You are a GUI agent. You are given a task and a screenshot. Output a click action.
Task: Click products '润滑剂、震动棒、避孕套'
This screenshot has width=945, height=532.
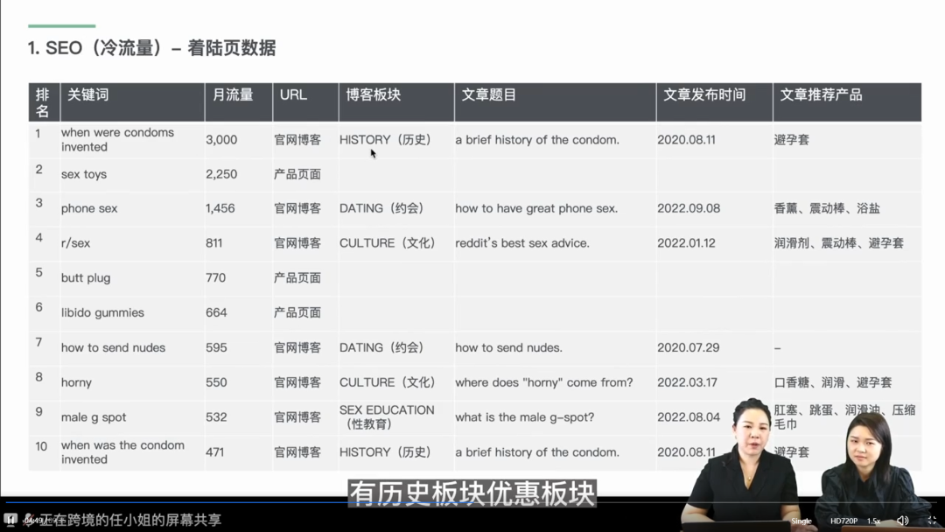coord(839,243)
